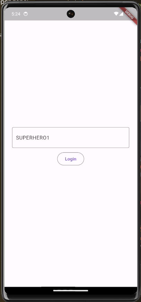This screenshot has height=302, width=141.
Task: Click the rounded border of Login button
Action: [58, 159]
